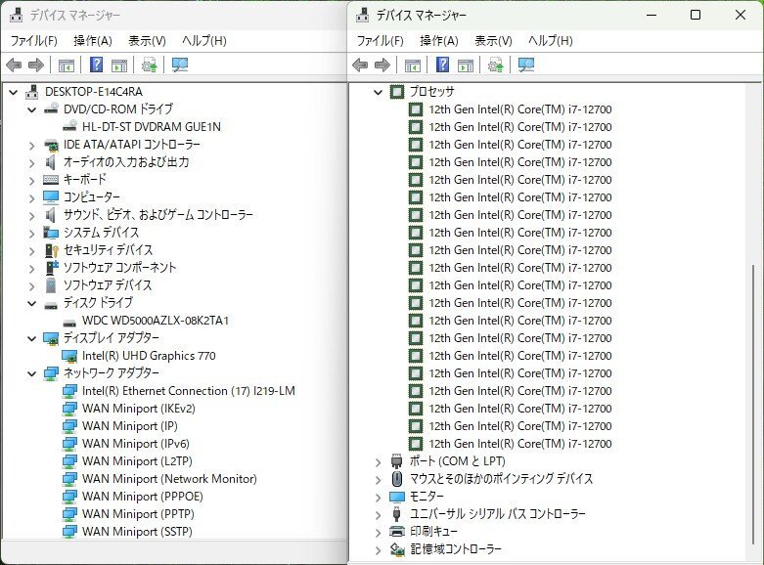Screen dimensions: 764x565
Task: Expand the システム デバイス category
Action: [32, 234]
